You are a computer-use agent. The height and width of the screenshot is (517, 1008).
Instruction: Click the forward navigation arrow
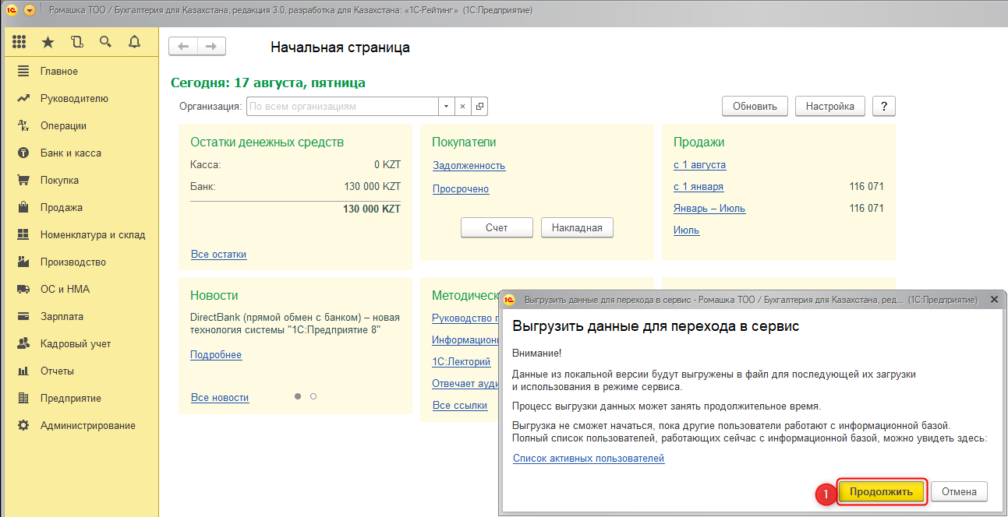pyautogui.click(x=210, y=47)
